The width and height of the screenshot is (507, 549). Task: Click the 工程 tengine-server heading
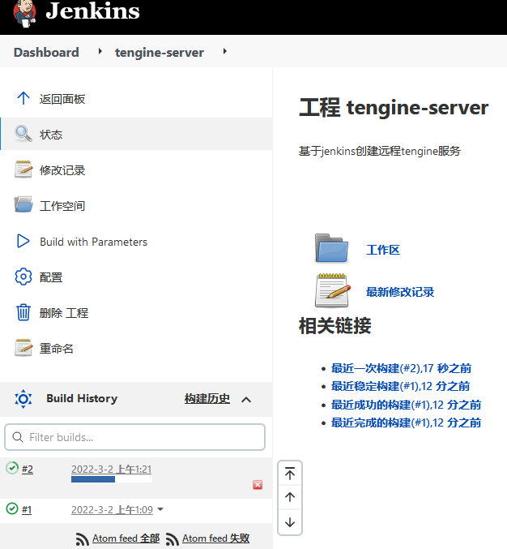[x=394, y=108]
